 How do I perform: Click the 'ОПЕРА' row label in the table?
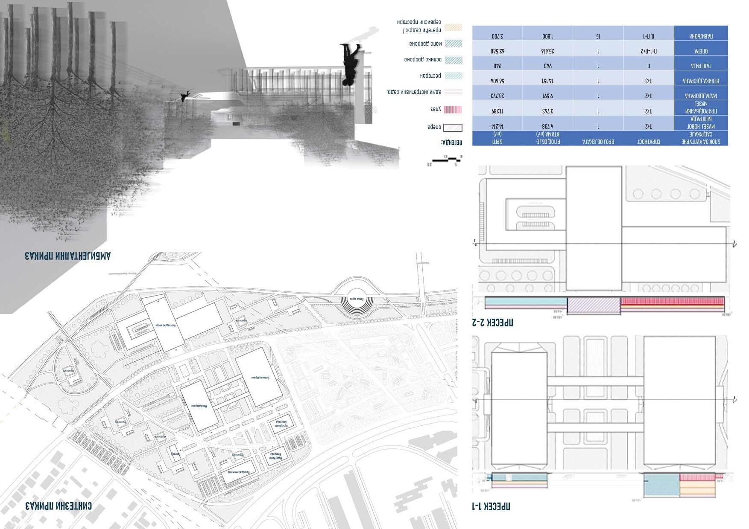point(701,51)
